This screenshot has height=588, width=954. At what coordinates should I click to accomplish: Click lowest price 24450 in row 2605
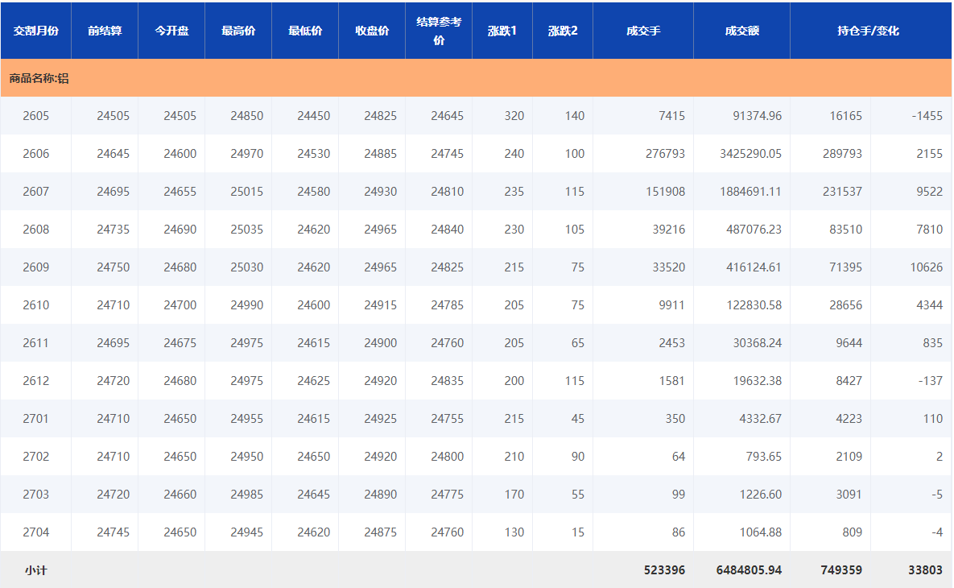313,116
